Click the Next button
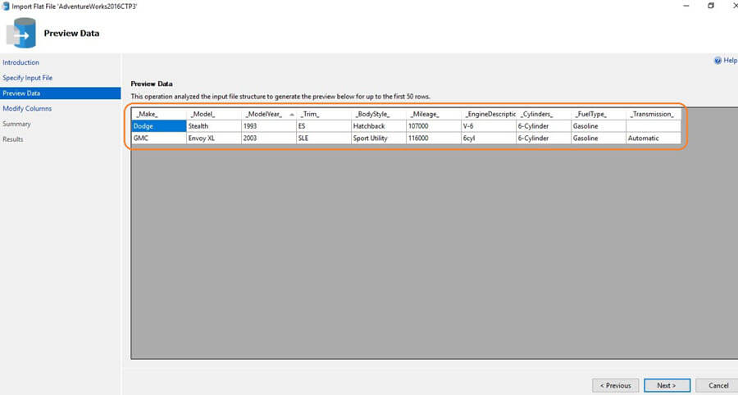The width and height of the screenshot is (738, 395). point(667,385)
